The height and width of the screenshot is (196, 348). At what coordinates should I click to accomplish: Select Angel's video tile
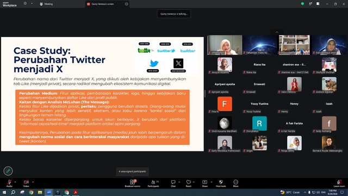click(x=259, y=143)
